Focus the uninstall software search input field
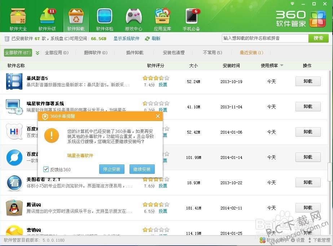333x246 pixels. (x=265, y=38)
